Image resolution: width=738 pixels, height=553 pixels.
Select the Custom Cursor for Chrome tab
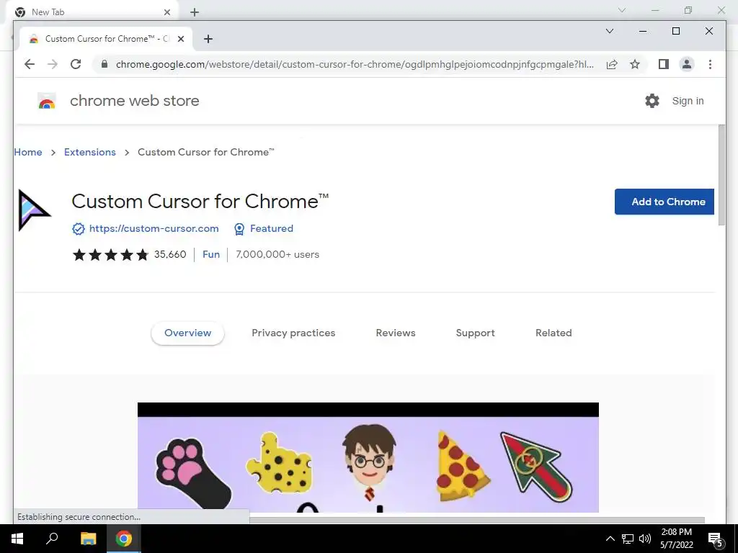click(107, 39)
